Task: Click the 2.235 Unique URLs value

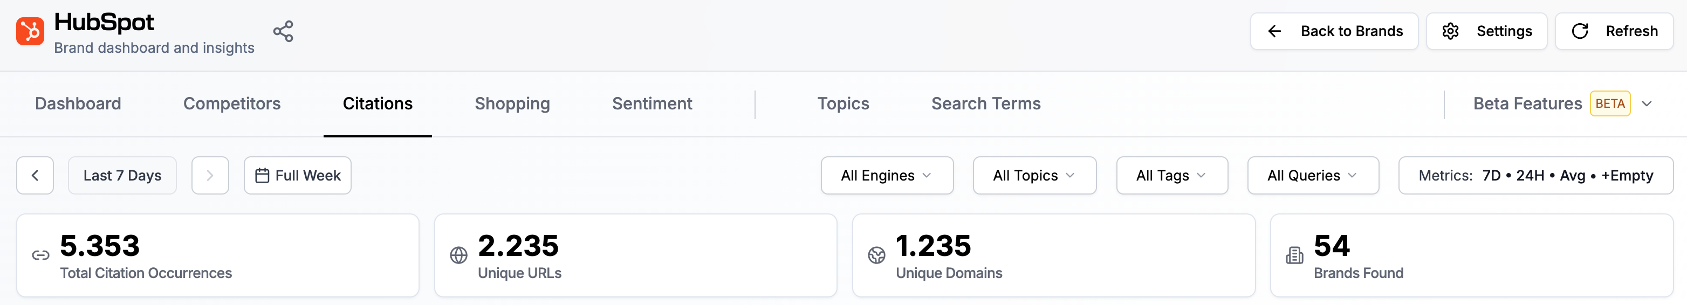Action: tap(518, 245)
